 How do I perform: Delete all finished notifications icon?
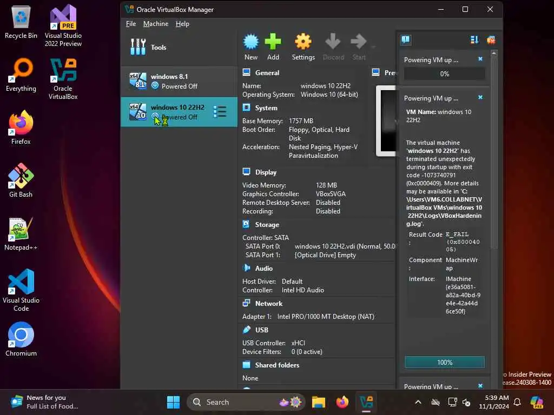coord(491,40)
